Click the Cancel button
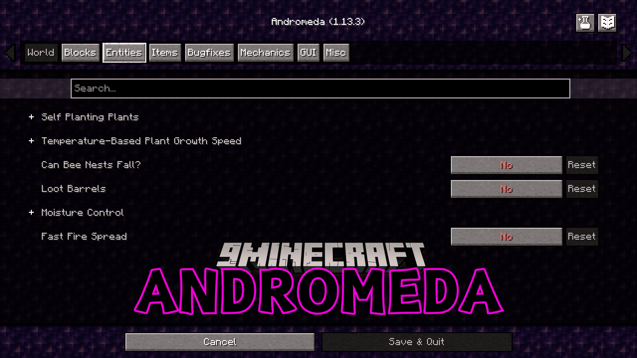637x358 pixels. click(220, 341)
